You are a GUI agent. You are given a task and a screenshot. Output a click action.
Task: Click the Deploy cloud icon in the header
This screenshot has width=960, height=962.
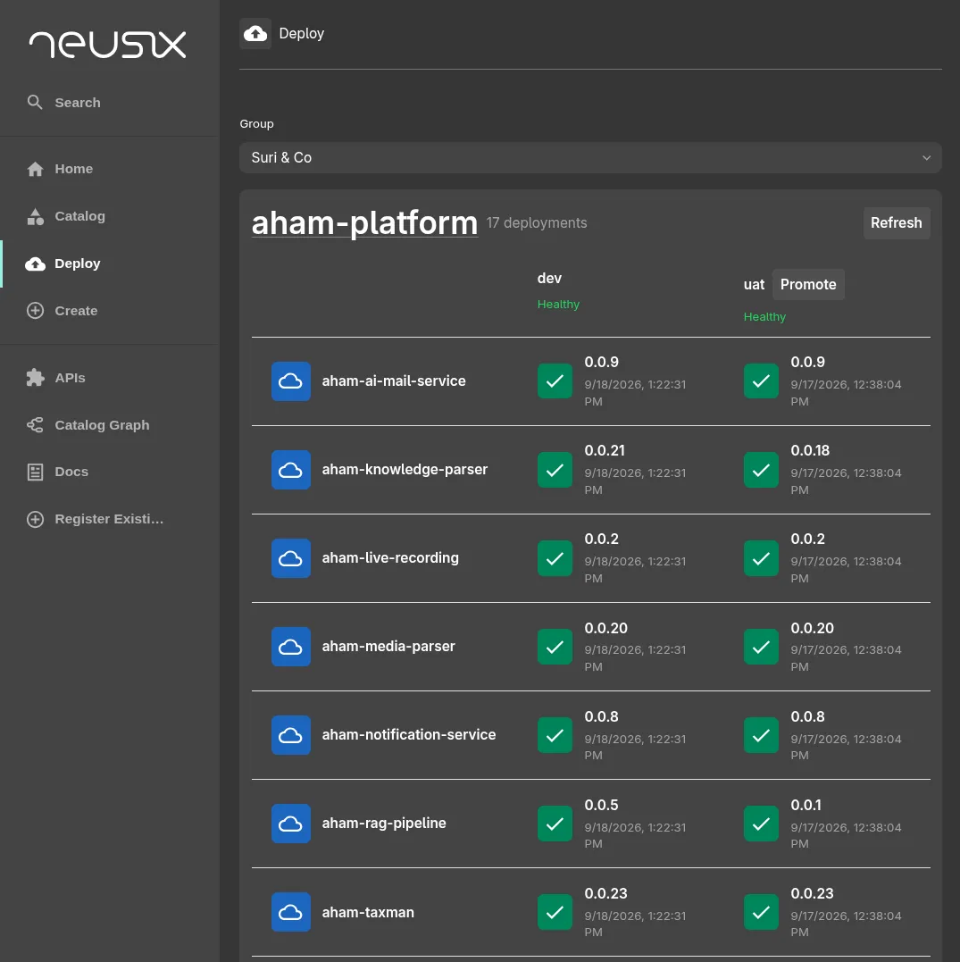tap(255, 33)
